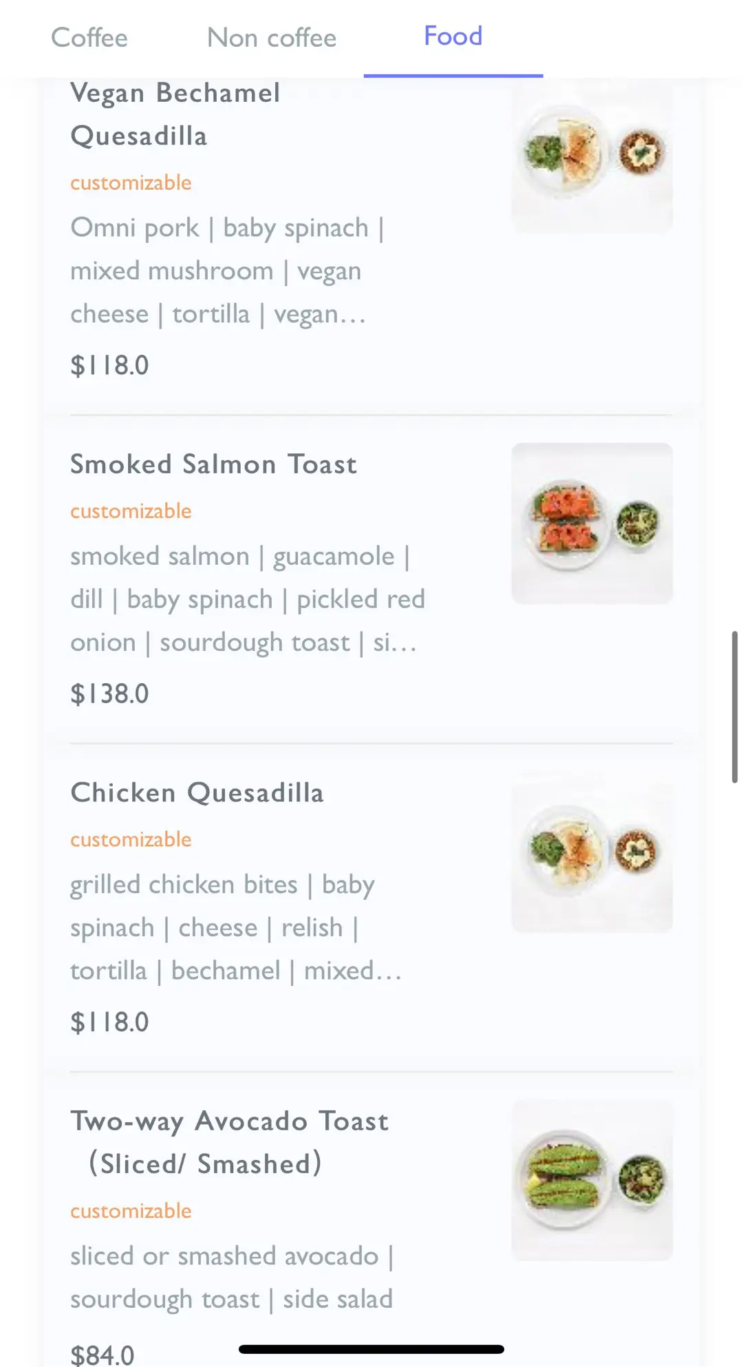Image resolution: width=743 pixels, height=1367 pixels.
Task: View the Chicken Quesadilla photo
Action: tap(592, 852)
